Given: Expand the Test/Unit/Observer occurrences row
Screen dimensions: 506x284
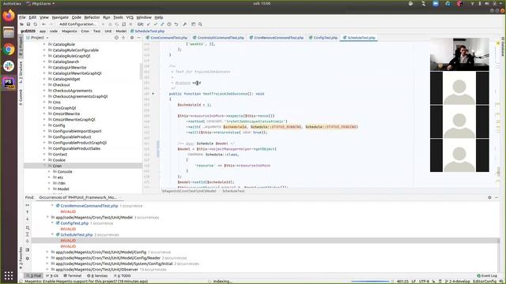Looking at the screenshot, I should tap(47, 269).
